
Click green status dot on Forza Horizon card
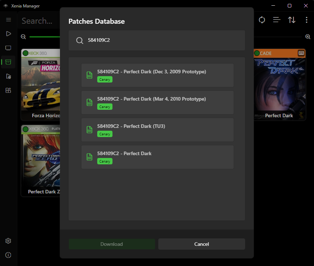click(26, 53)
